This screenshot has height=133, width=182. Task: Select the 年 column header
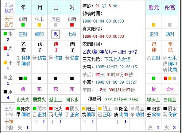point(23,8)
